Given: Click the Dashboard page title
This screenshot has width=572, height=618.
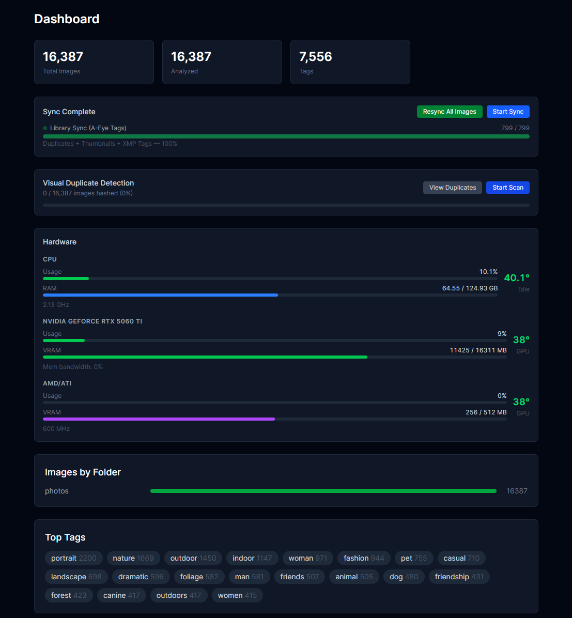Looking at the screenshot, I should point(67,19).
